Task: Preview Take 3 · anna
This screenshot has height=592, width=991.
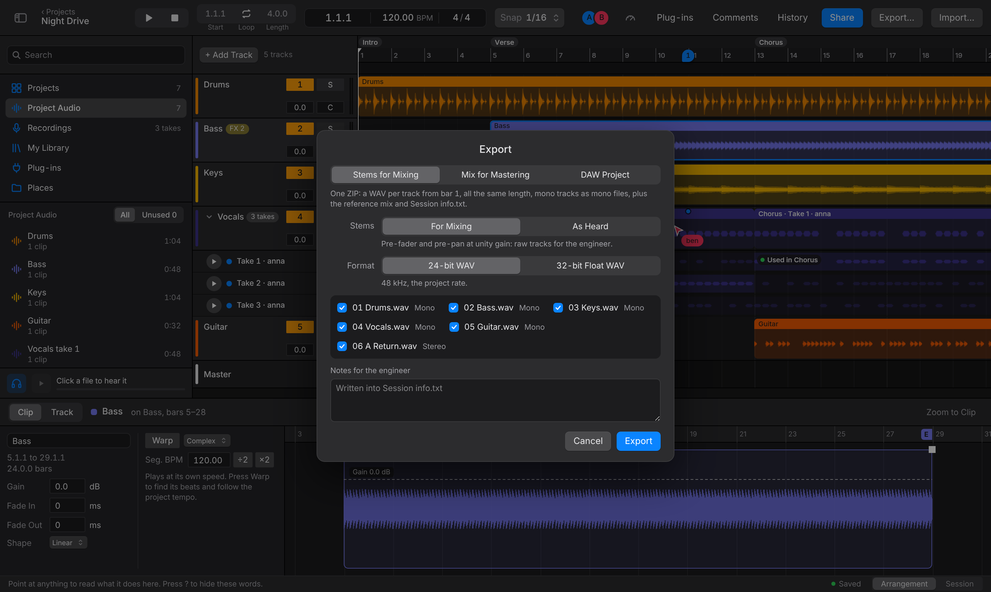Action: click(x=214, y=305)
